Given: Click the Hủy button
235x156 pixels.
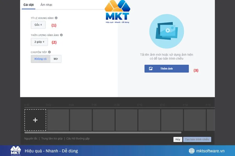Looking at the screenshot, I should (x=178, y=139).
